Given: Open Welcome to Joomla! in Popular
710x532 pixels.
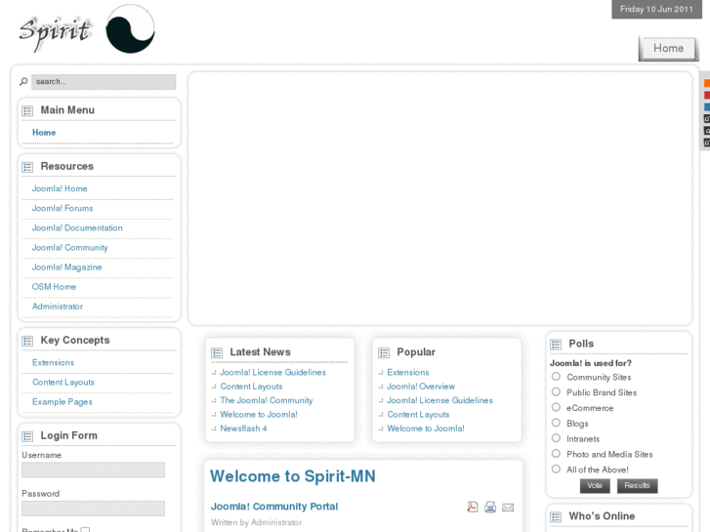Looking at the screenshot, I should pyautogui.click(x=426, y=429).
